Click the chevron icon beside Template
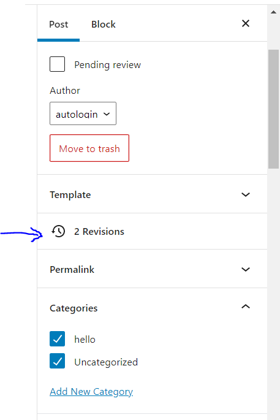Screen dimensions: 280x420 (246, 194)
